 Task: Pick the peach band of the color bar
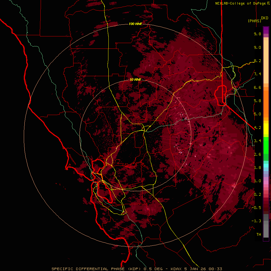(x=266, y=61)
